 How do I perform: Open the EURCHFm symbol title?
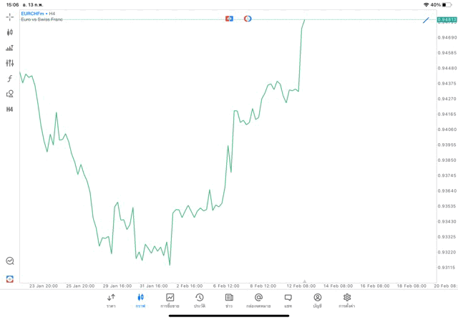[x=33, y=14]
